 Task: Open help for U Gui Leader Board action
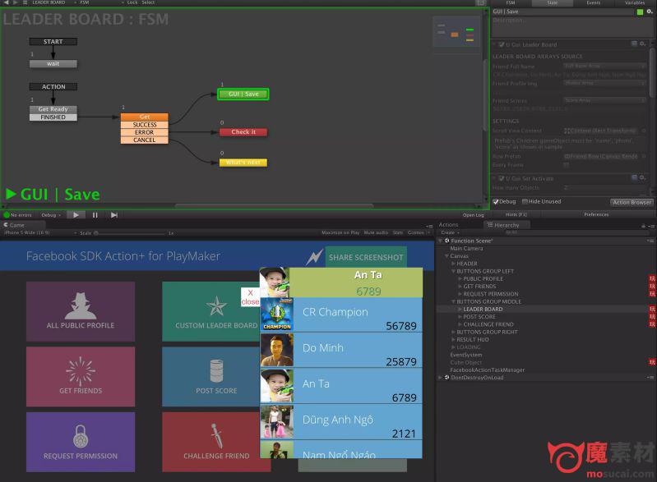click(634, 44)
